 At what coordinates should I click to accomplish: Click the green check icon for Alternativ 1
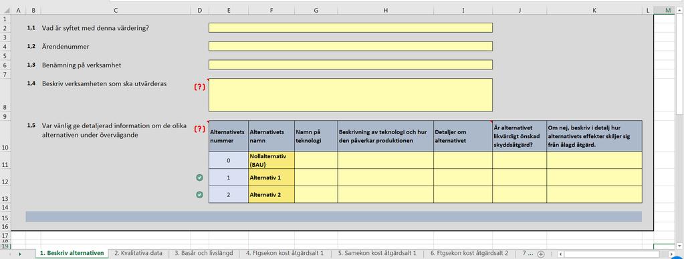point(199,178)
